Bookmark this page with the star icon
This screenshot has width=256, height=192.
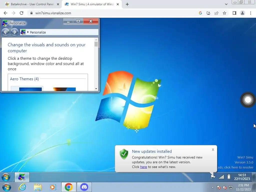click(224, 13)
